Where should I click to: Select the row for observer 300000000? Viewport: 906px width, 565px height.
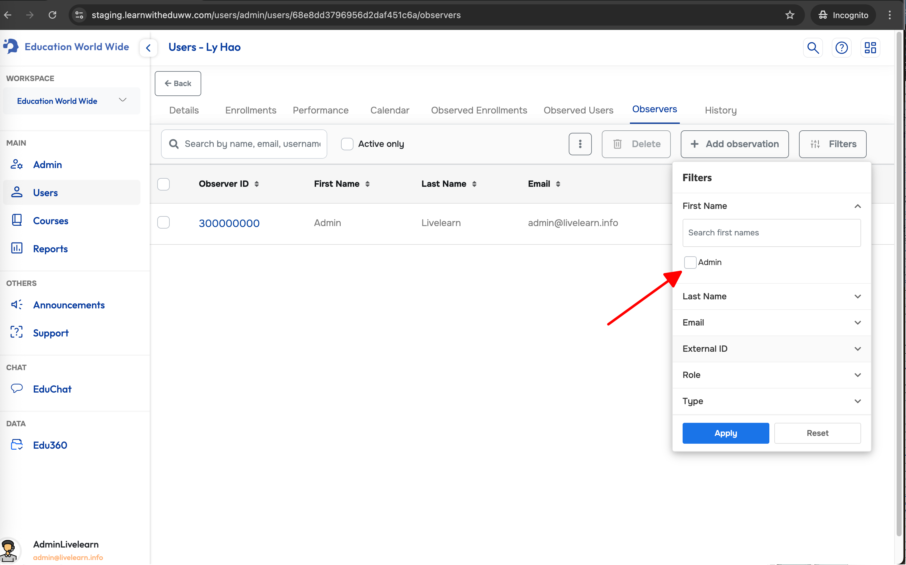[x=163, y=223]
